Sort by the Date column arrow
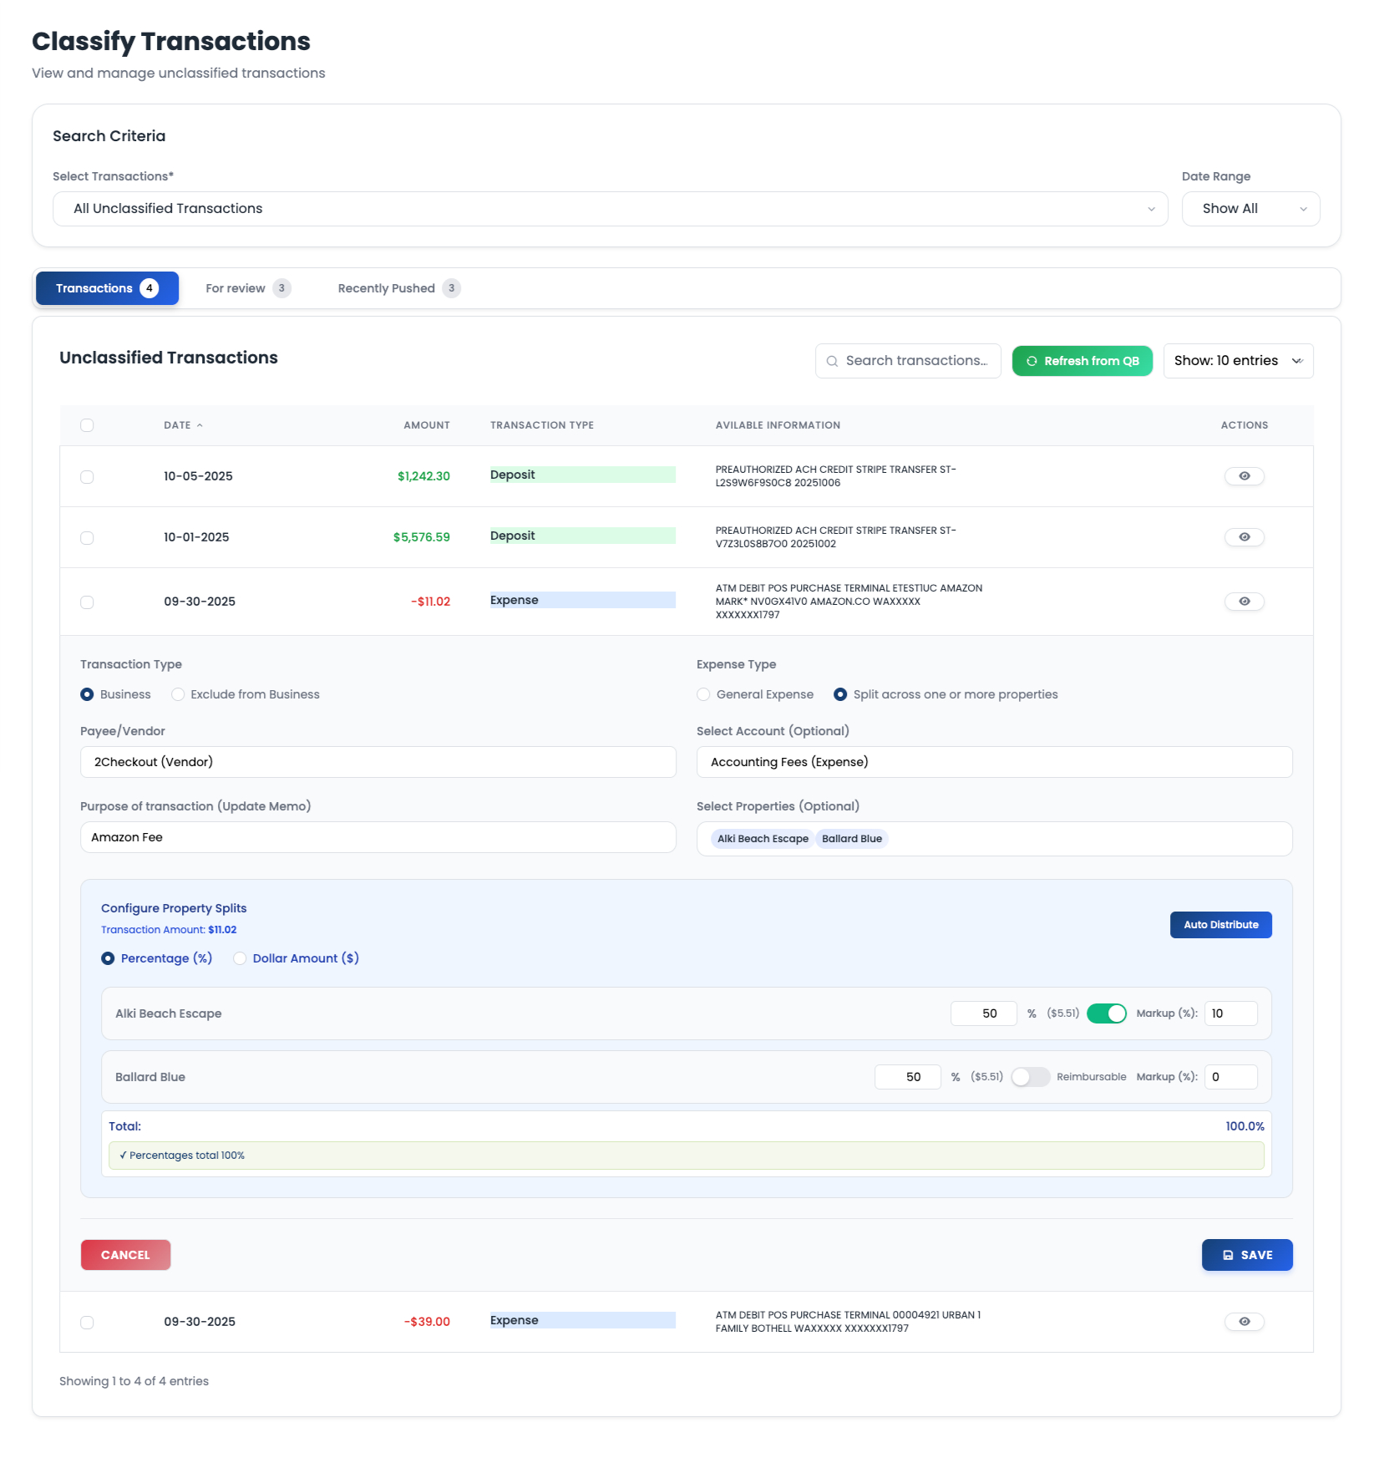 [200, 425]
